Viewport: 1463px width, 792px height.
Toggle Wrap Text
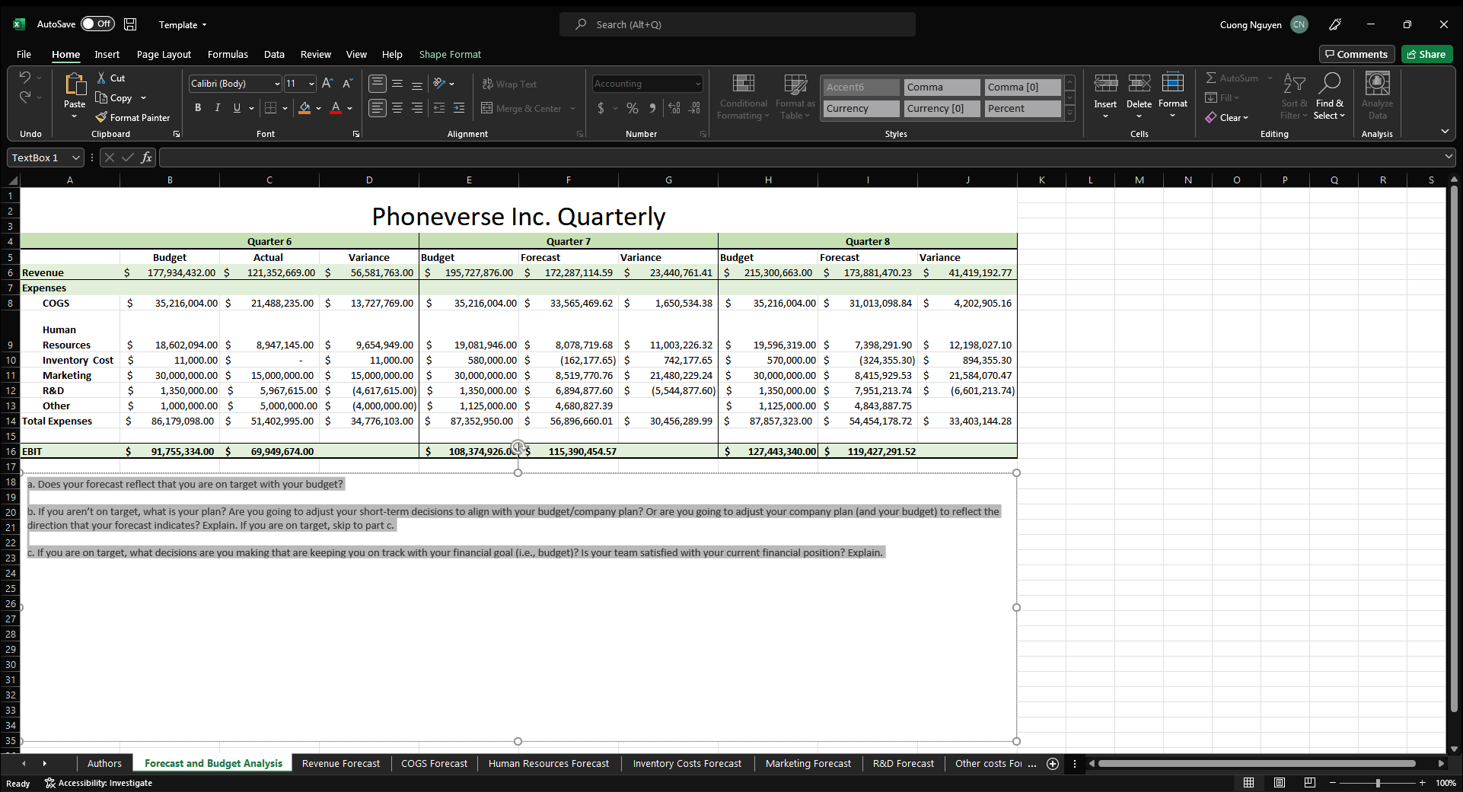coord(509,84)
